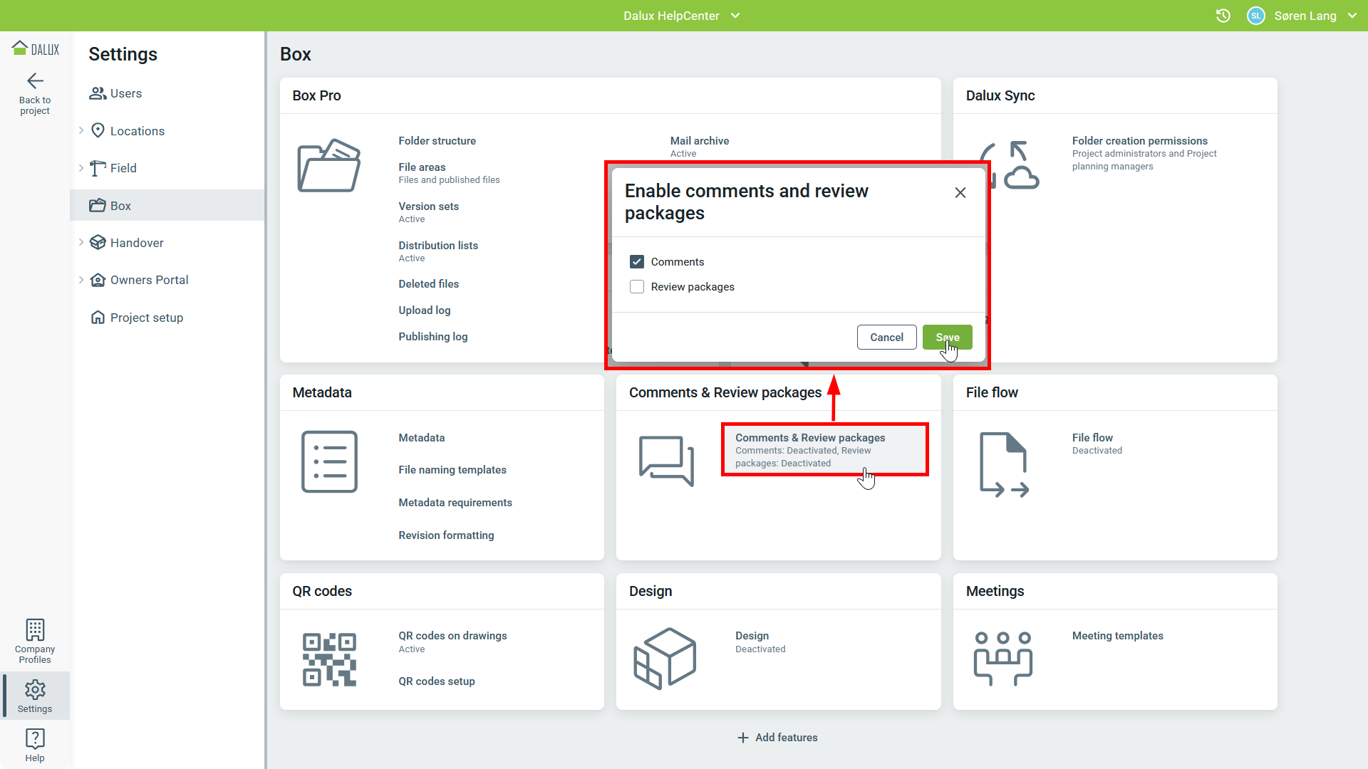
Task: Click the Back to project arrow
Action: point(35,81)
